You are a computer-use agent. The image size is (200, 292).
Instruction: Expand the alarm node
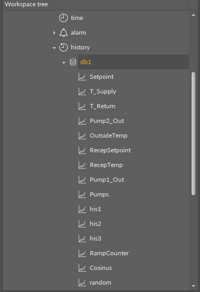[x=54, y=33]
